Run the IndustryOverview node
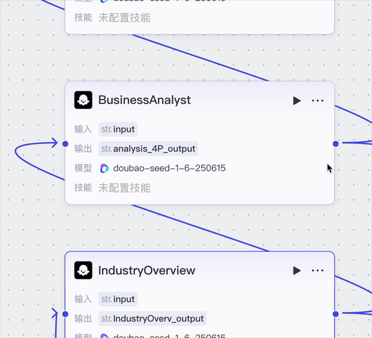This screenshot has width=372, height=338. (x=296, y=271)
